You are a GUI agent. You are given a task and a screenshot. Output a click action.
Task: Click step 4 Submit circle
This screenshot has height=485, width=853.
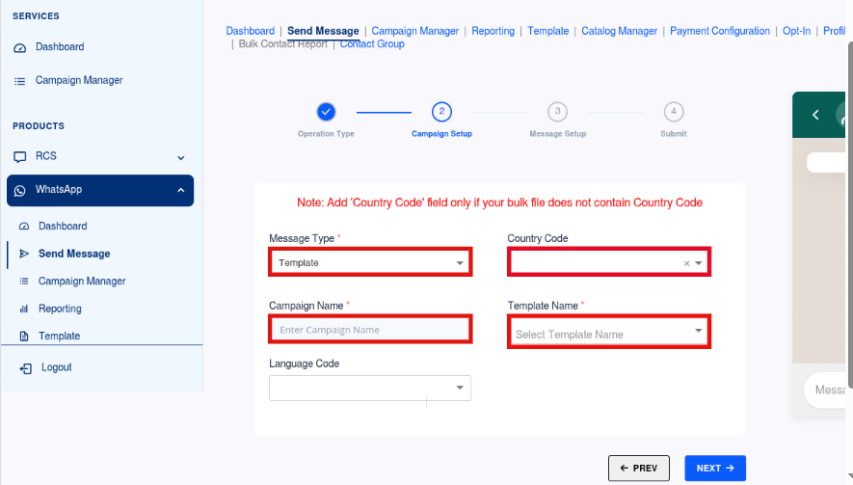tap(674, 112)
